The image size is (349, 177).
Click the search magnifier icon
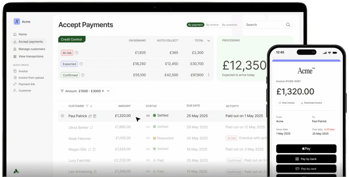tap(288, 25)
